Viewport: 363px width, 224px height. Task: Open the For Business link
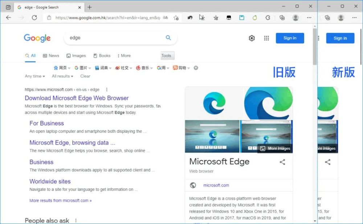coord(46,123)
